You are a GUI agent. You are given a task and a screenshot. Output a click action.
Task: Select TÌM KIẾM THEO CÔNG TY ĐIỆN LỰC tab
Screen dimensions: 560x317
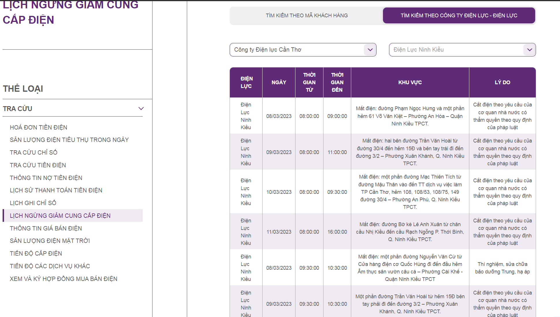click(x=459, y=16)
